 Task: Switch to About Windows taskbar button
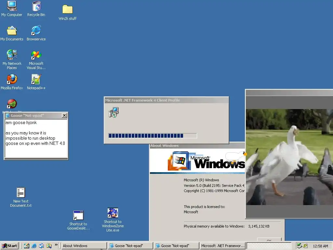pos(84,246)
